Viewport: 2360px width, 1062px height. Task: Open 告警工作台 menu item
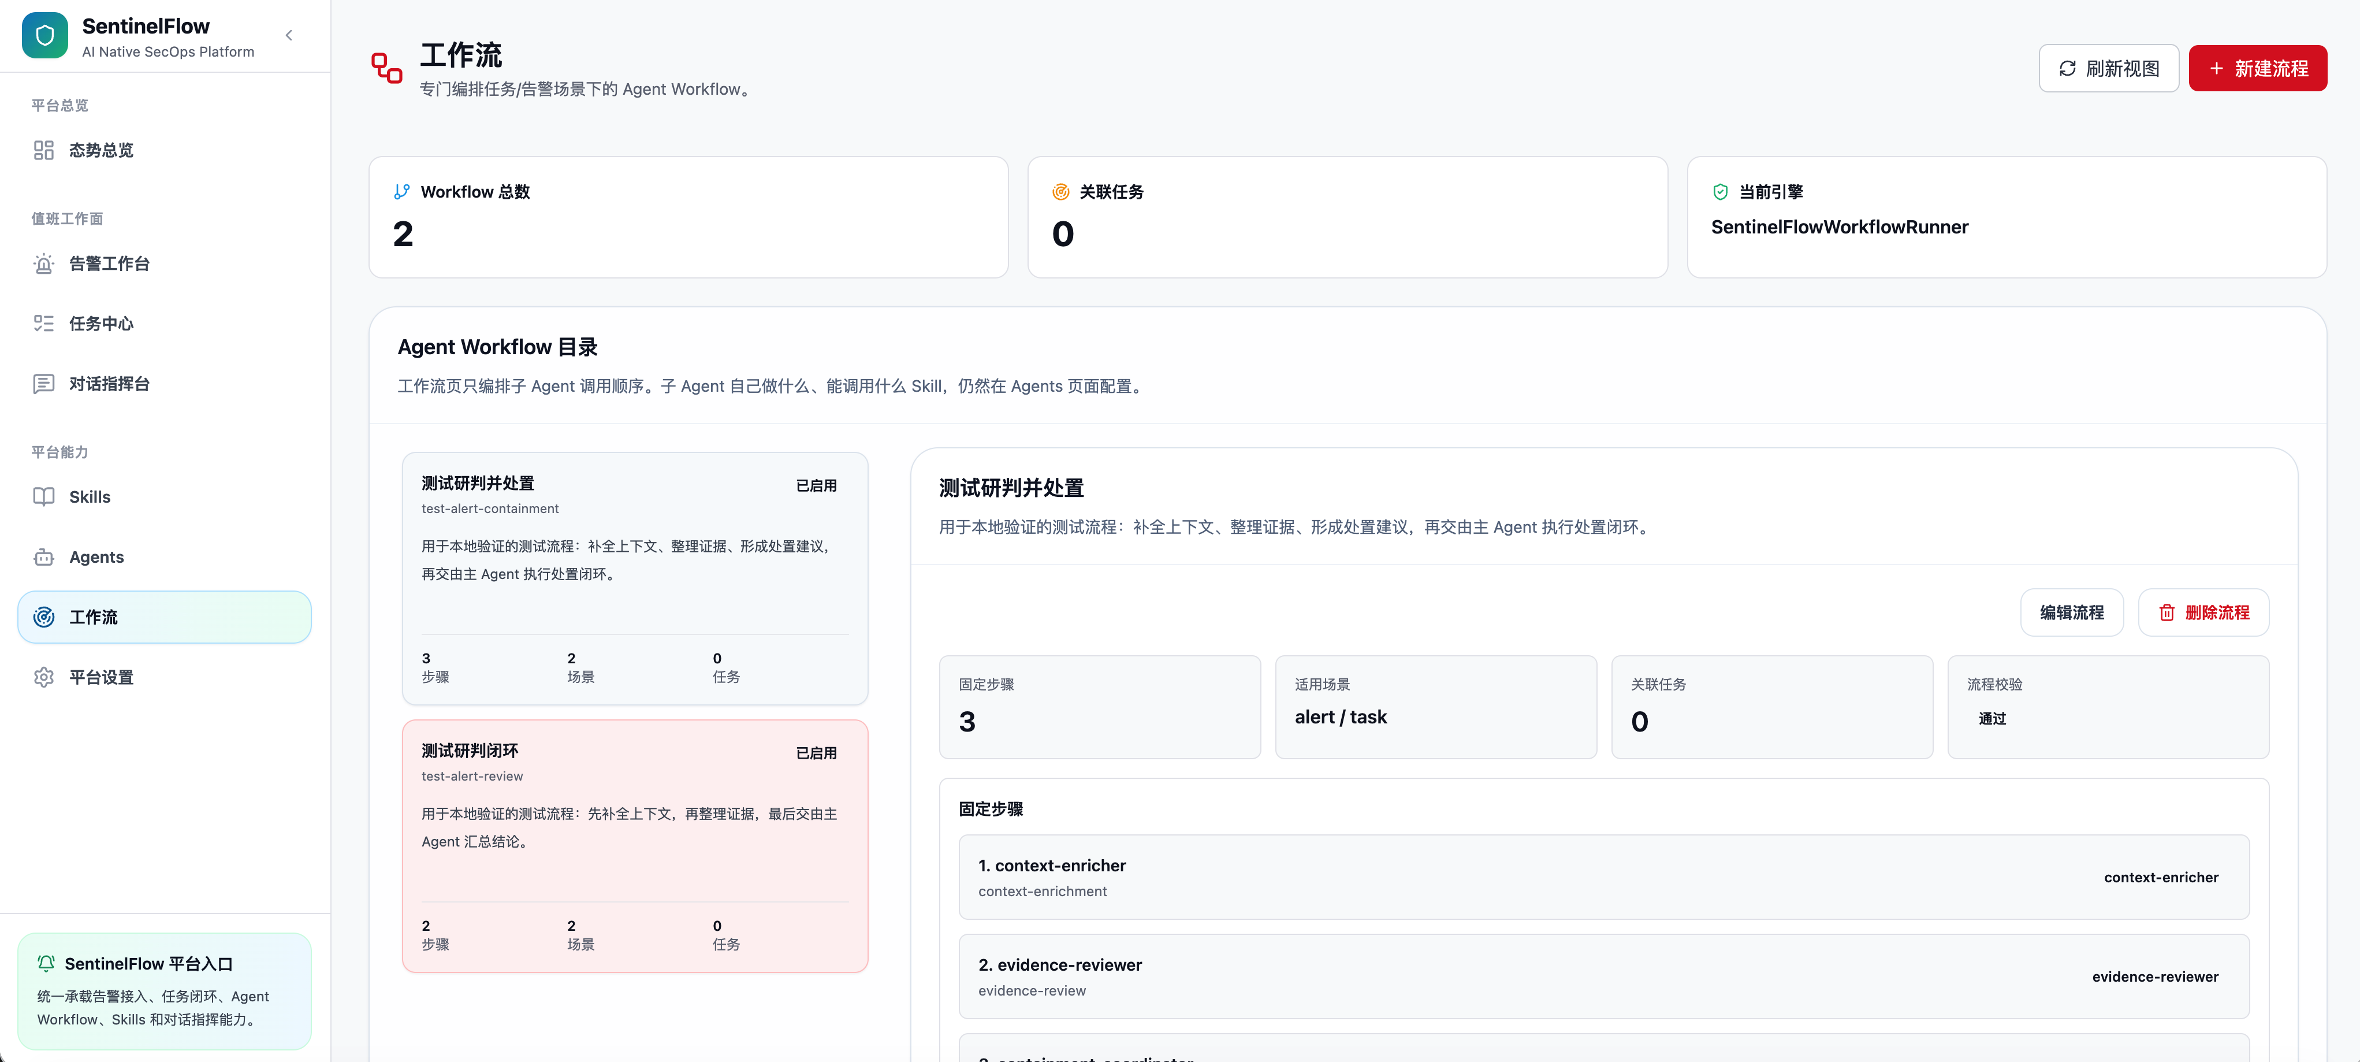[x=165, y=264]
